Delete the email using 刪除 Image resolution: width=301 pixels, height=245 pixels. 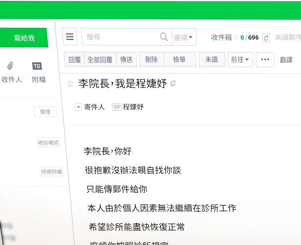(x=151, y=60)
